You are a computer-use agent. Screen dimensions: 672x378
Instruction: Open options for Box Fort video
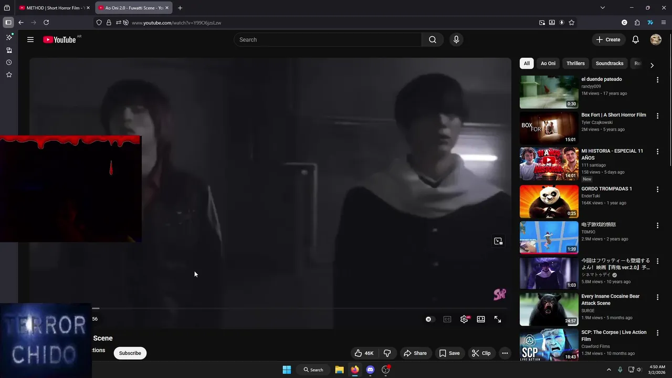tap(657, 115)
